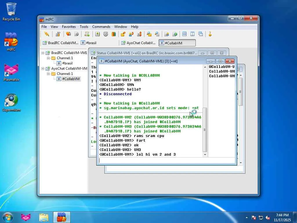Switch to #brasil switchbar button
This screenshot has width=297, height=223.
(99, 43)
